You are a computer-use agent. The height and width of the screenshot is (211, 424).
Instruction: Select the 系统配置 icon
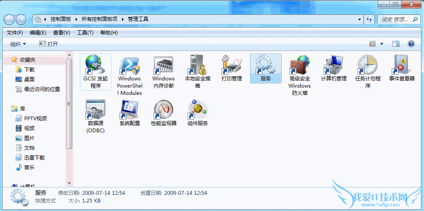point(130,110)
